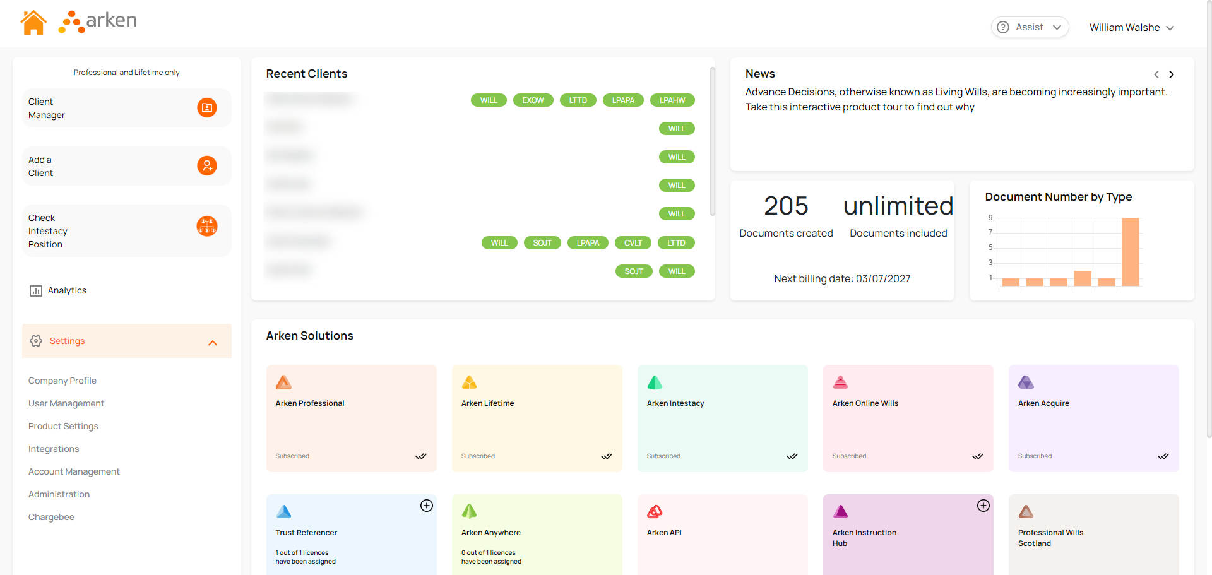Open Company Profile settings
Screen dimensions: 1212x575
(62, 381)
